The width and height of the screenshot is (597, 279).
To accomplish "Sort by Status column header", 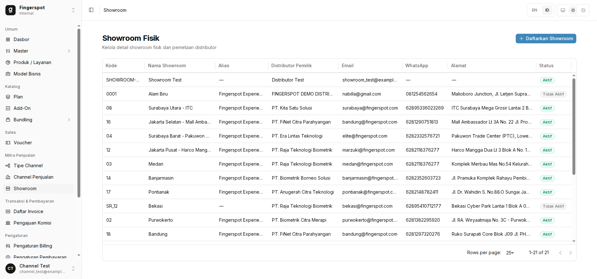I will click(546, 66).
